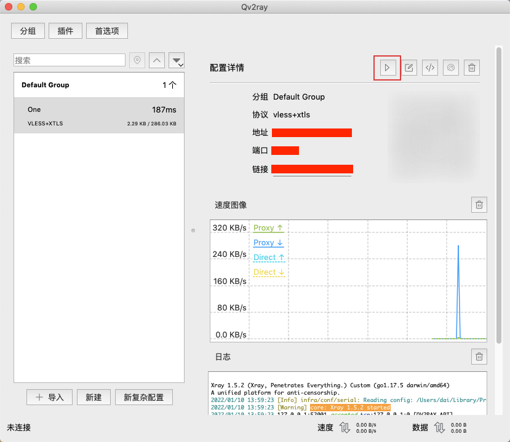Collapse list with the up-arrow button
Viewport: 510px width, 442px height.
click(x=157, y=60)
